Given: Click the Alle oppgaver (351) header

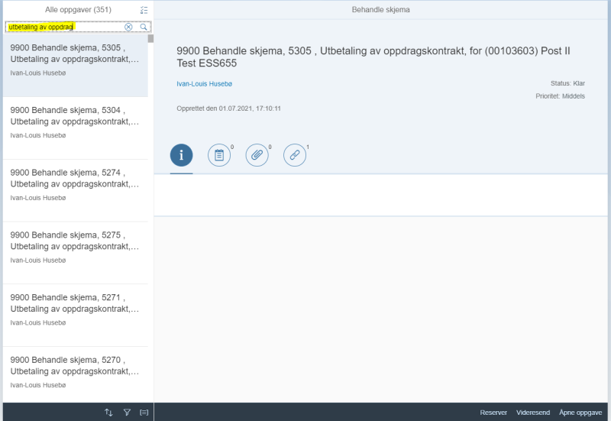Looking at the screenshot, I should point(78,10).
